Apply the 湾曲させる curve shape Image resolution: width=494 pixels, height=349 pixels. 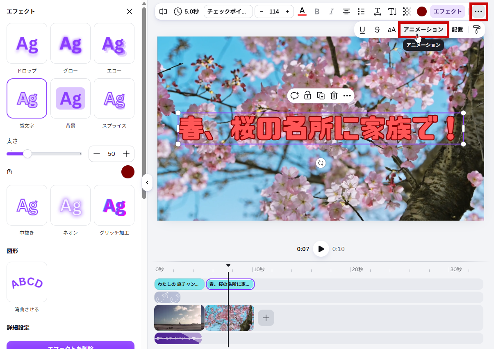[x=27, y=282]
